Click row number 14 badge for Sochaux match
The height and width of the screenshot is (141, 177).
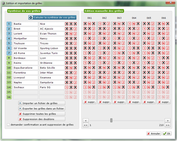tap(9, 87)
